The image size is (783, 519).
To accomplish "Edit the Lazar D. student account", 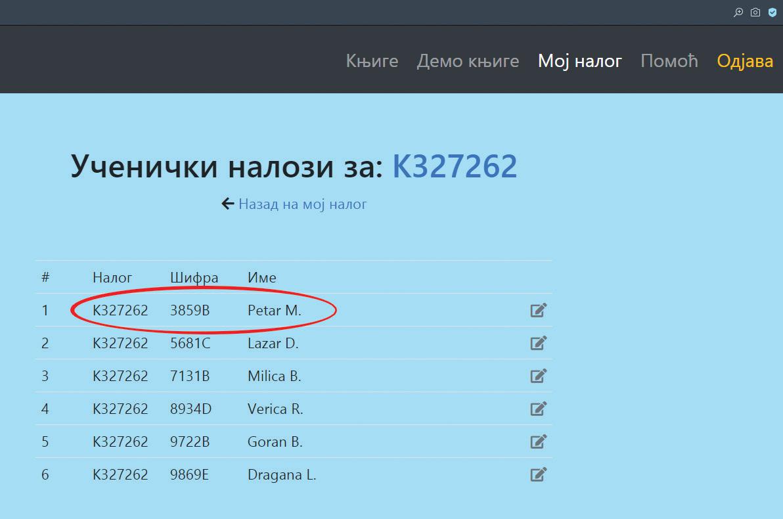I will pyautogui.click(x=539, y=343).
